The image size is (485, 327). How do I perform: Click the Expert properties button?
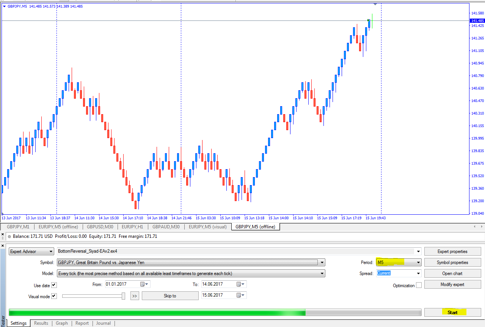(452, 252)
